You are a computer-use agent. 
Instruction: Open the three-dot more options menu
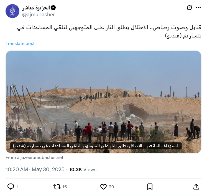198,8
